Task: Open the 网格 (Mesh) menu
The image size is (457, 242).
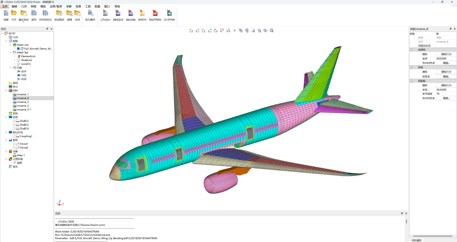Action: (33, 6)
